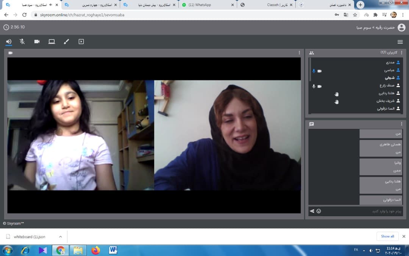409x256 pixels.
Task: Open the browser extensions puzzle icon
Action: [375, 15]
